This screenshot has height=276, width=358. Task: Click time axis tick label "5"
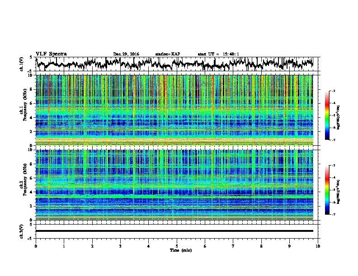(177, 246)
